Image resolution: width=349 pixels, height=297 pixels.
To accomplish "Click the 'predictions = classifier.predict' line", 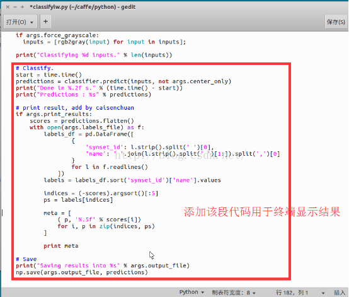I will [x=123, y=81].
